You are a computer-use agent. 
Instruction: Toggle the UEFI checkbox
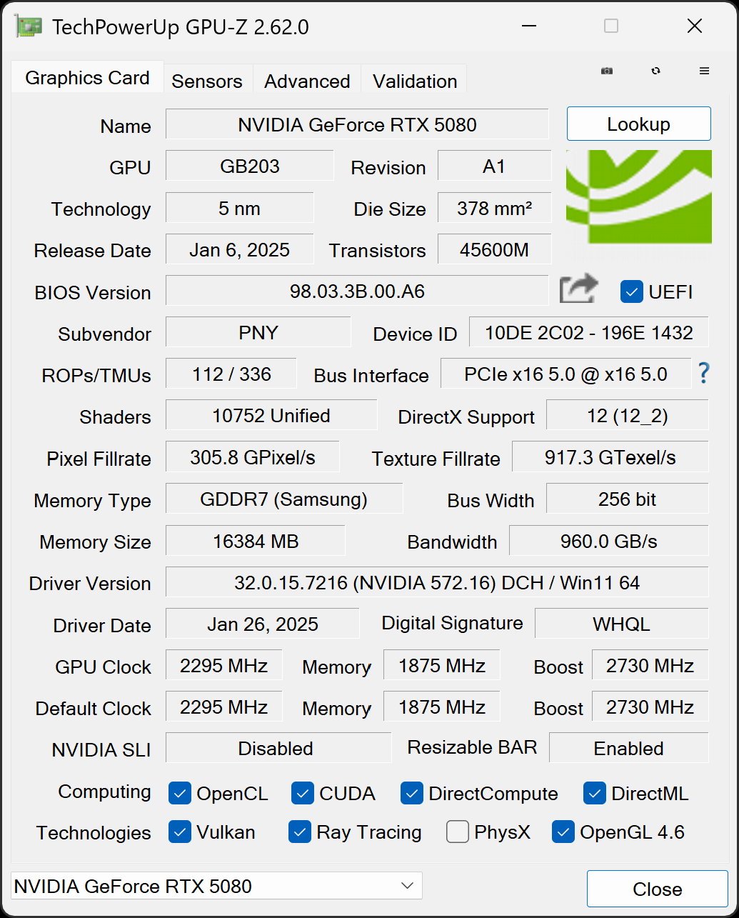(x=632, y=291)
